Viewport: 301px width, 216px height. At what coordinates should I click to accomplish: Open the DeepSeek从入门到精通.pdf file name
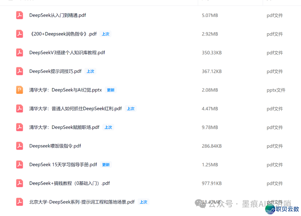tap(57, 15)
